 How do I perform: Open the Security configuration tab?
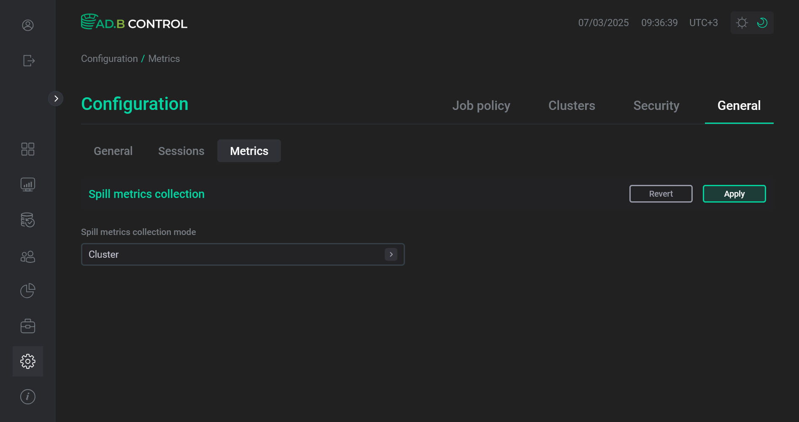[656, 106]
